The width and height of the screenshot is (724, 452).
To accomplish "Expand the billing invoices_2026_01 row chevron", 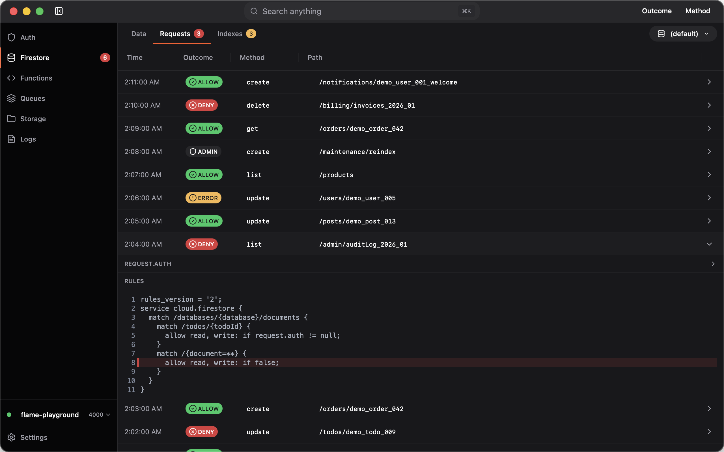I will [x=709, y=105].
